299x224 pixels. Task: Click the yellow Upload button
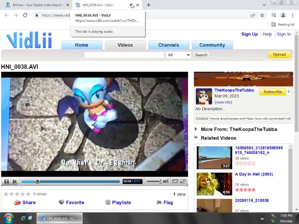[x=279, y=54]
